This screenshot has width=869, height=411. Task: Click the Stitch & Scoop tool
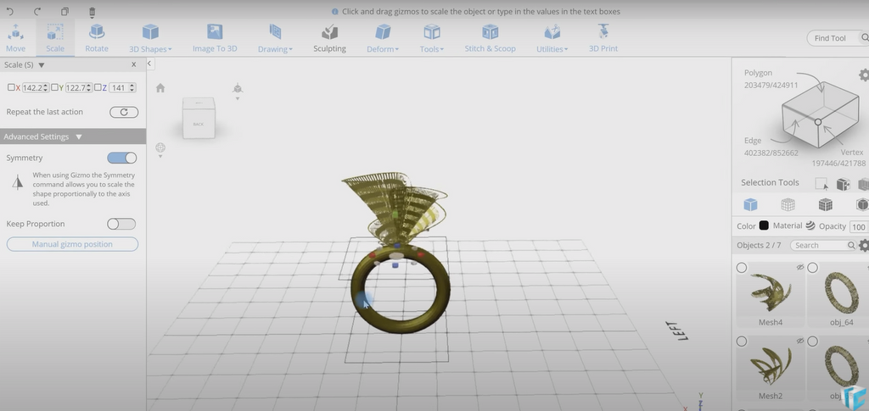pos(490,38)
